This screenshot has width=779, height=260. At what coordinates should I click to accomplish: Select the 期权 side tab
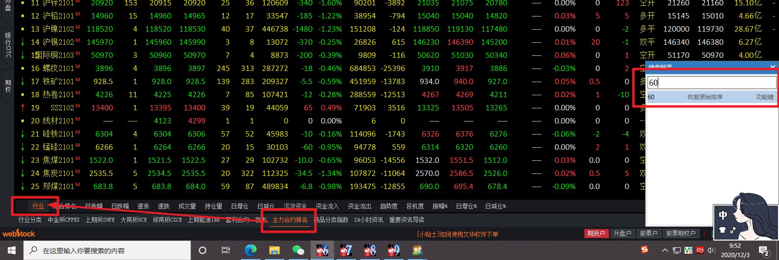8,86
